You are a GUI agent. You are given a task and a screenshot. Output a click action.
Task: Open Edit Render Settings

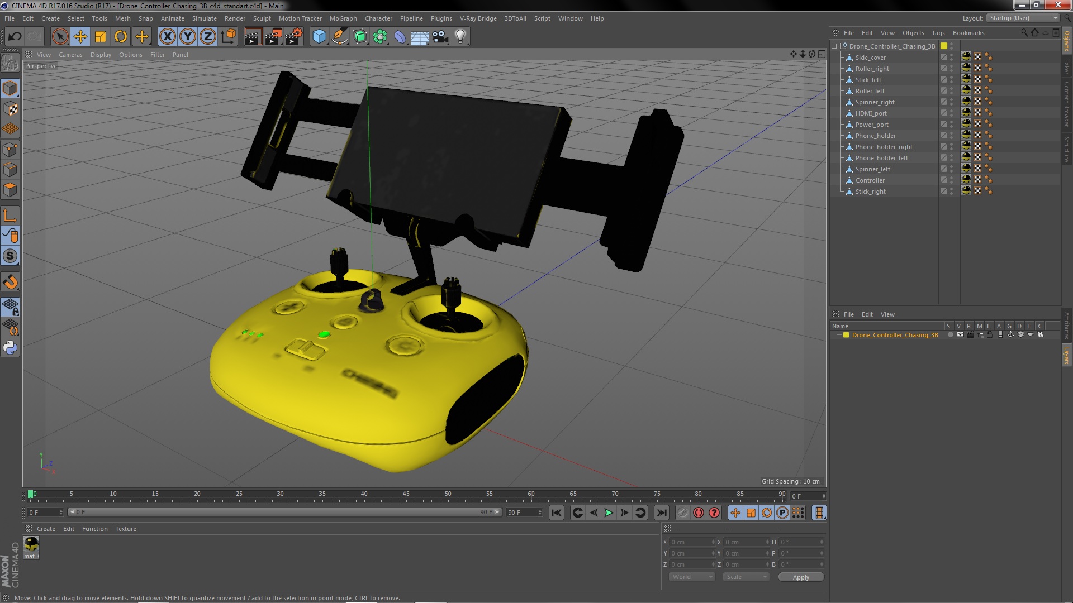coord(293,37)
